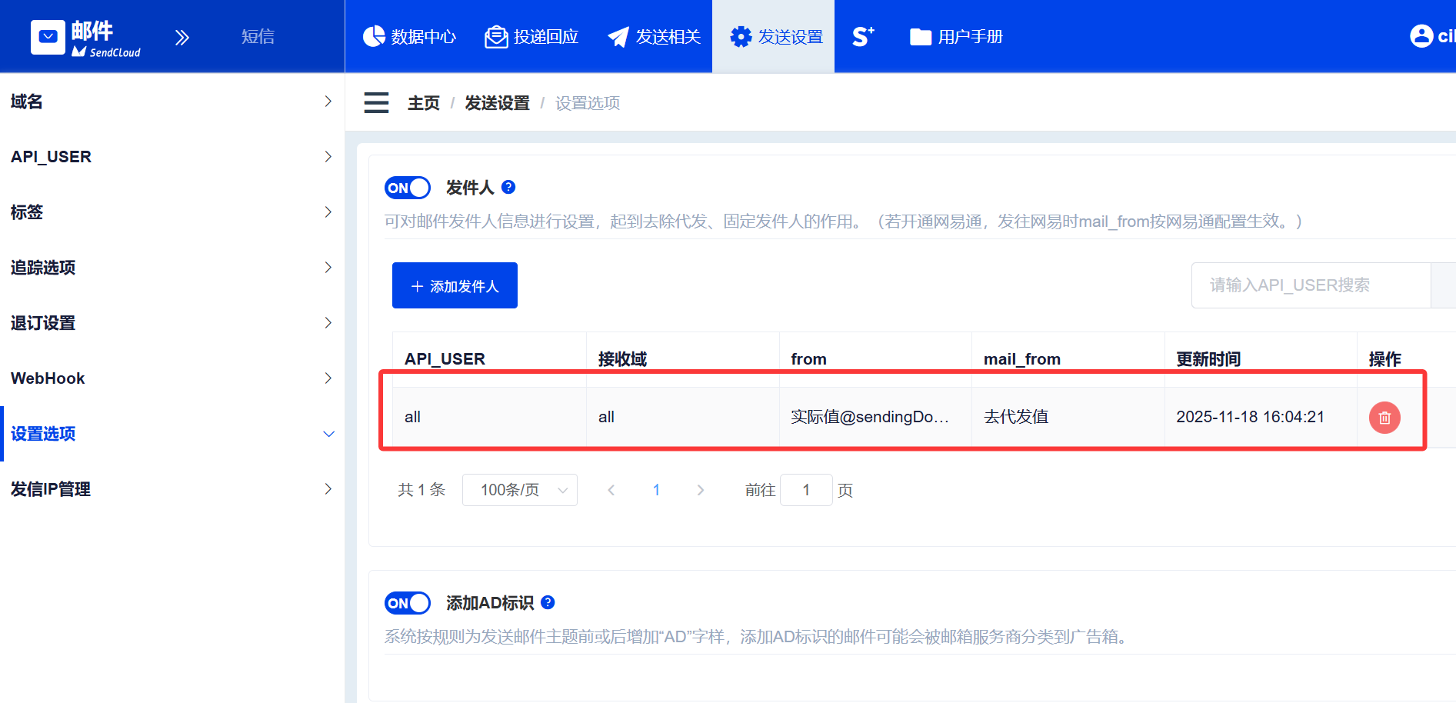Click the red delete trash icon
1456x703 pixels.
tap(1384, 418)
